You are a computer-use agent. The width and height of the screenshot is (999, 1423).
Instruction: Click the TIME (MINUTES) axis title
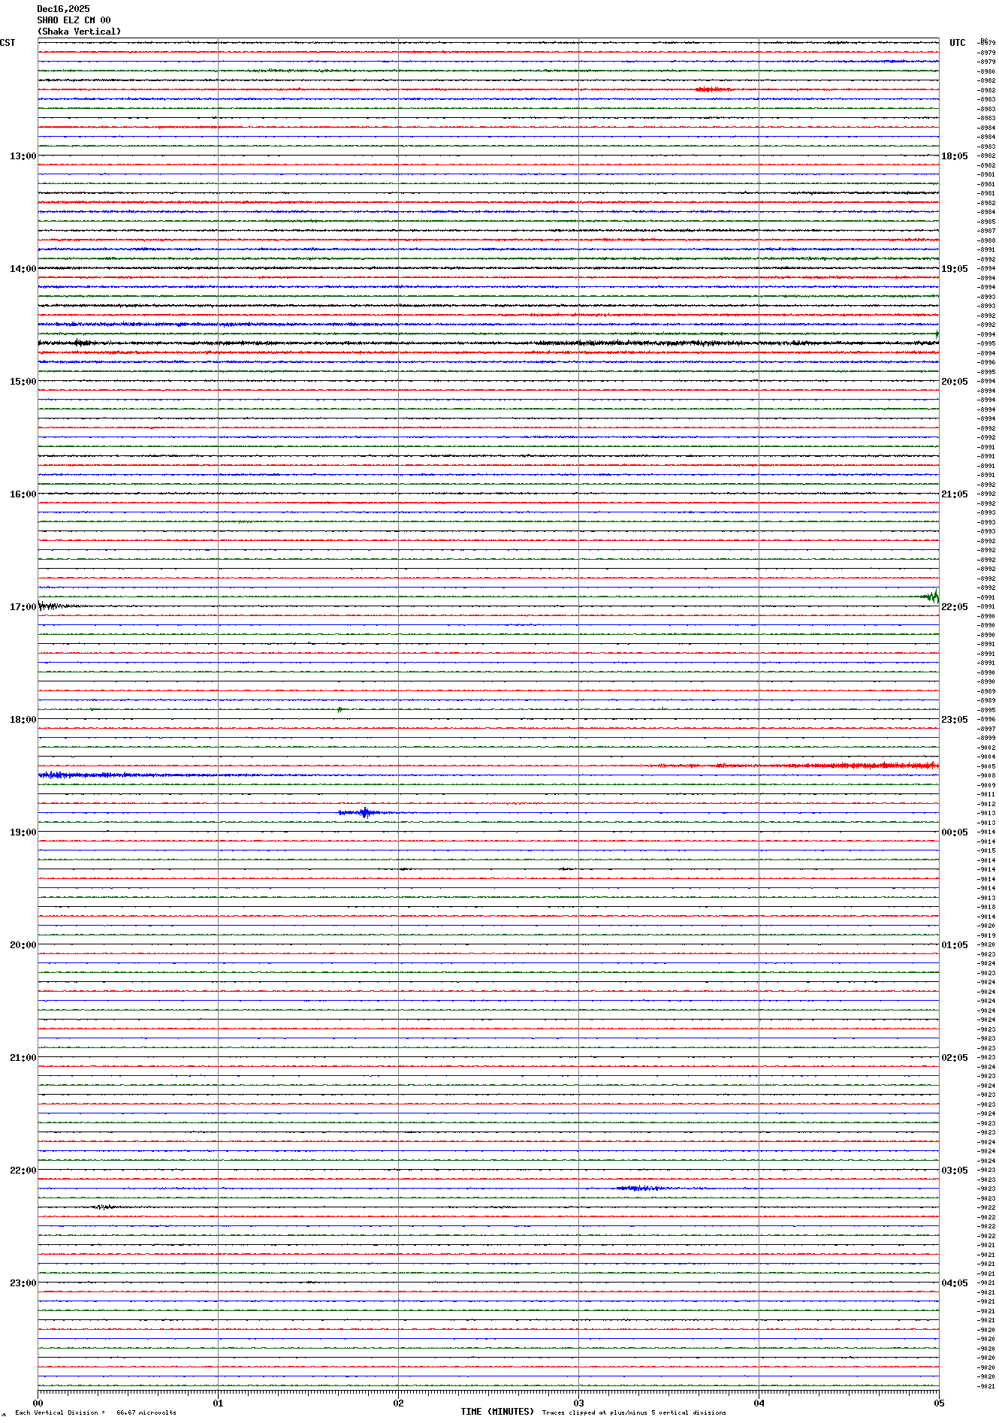pos(497,1412)
